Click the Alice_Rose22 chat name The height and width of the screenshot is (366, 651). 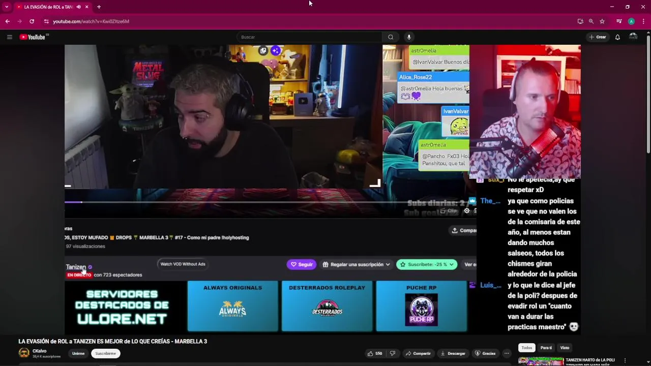click(416, 77)
